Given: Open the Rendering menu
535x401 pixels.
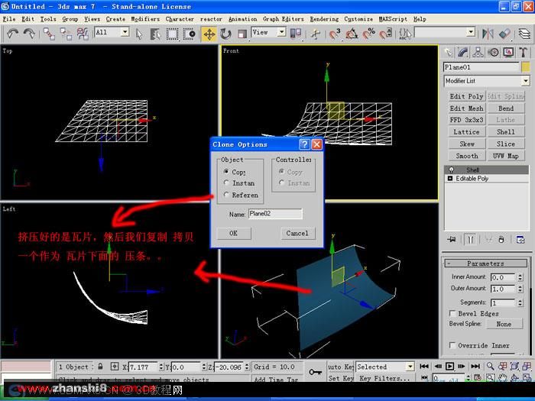Looking at the screenshot, I should (x=324, y=19).
